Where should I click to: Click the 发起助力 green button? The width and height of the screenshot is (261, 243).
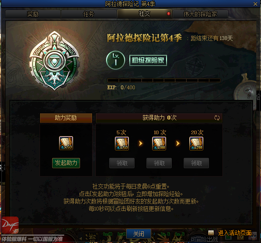click(66, 163)
